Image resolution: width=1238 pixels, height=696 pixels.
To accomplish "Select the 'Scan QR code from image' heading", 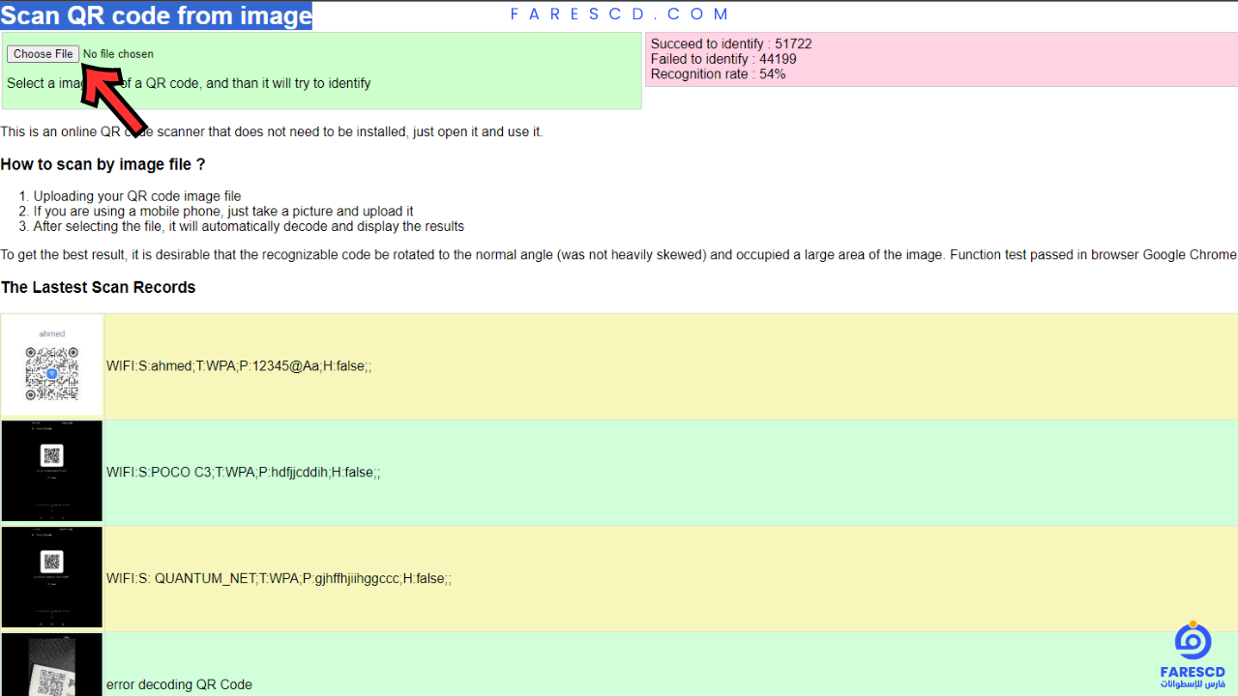I will point(156,15).
